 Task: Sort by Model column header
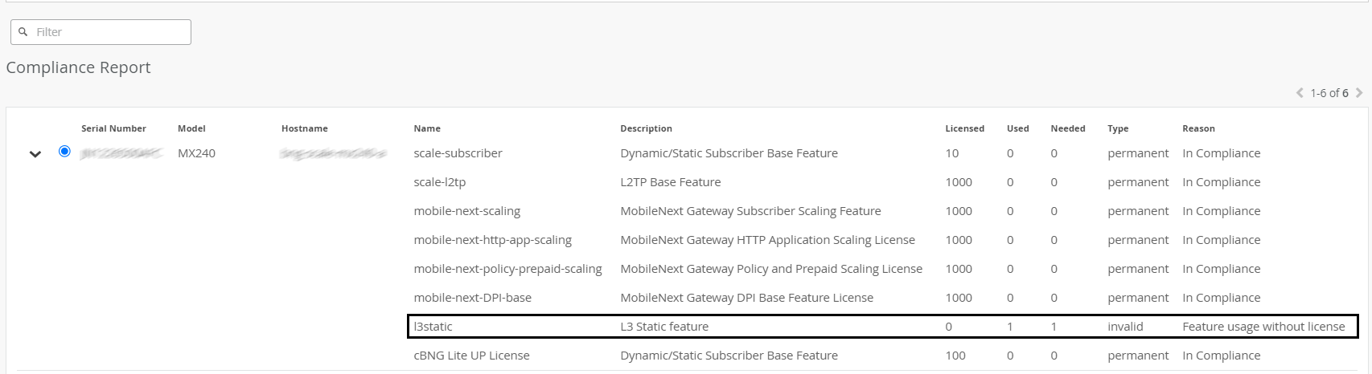point(191,128)
